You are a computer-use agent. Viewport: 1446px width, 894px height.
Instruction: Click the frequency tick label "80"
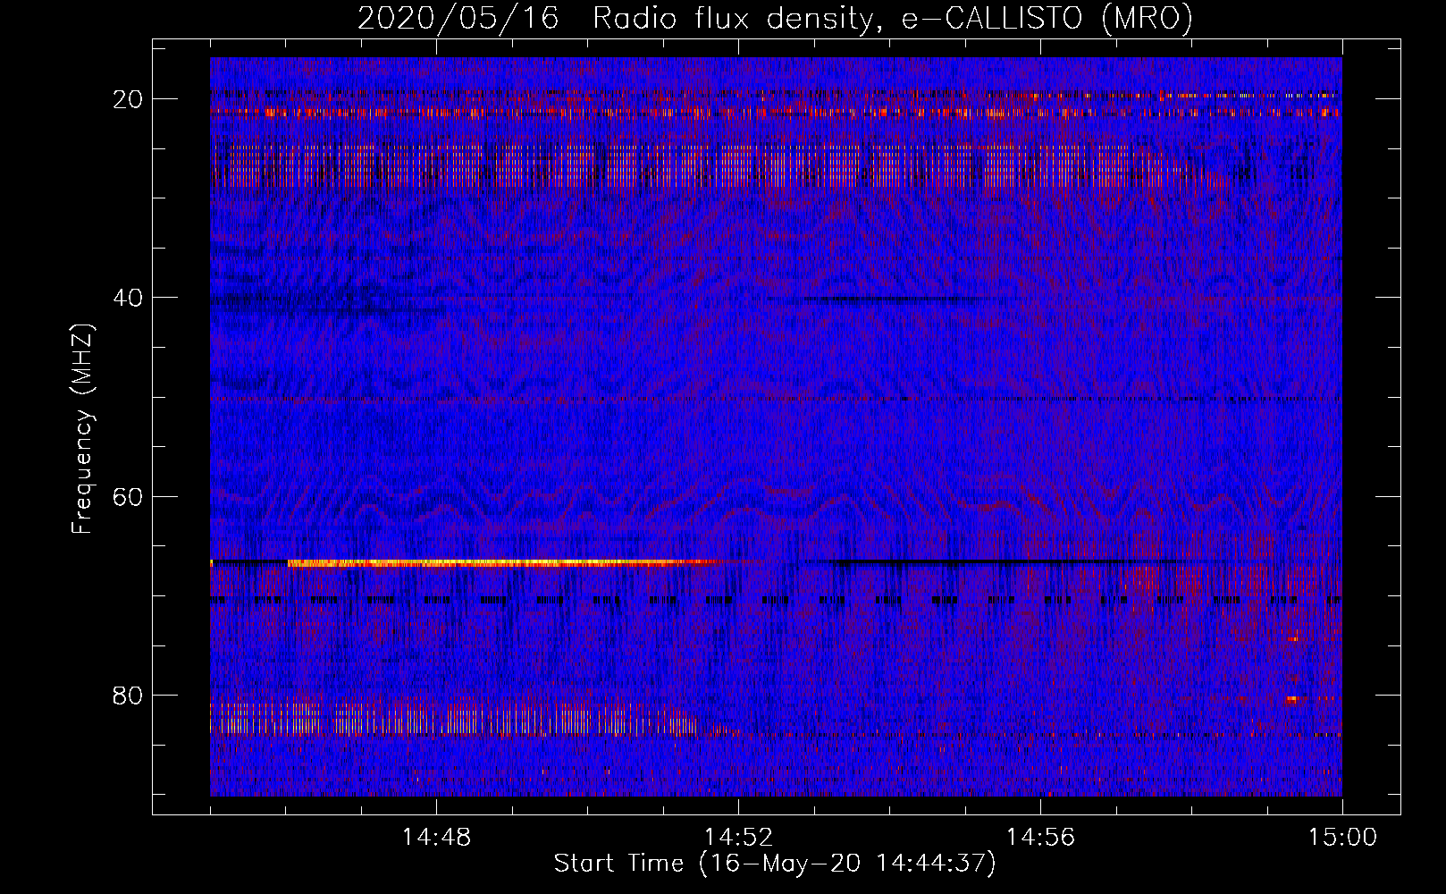pos(129,695)
